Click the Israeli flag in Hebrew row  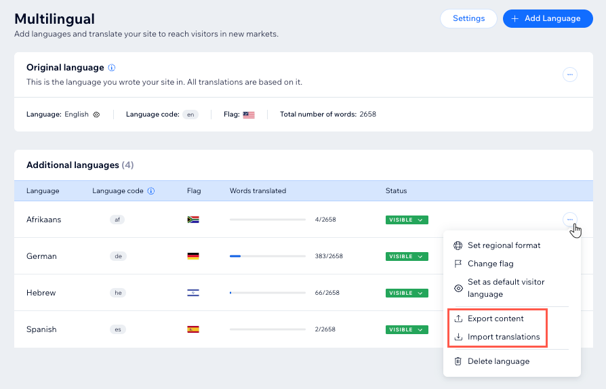coord(193,293)
